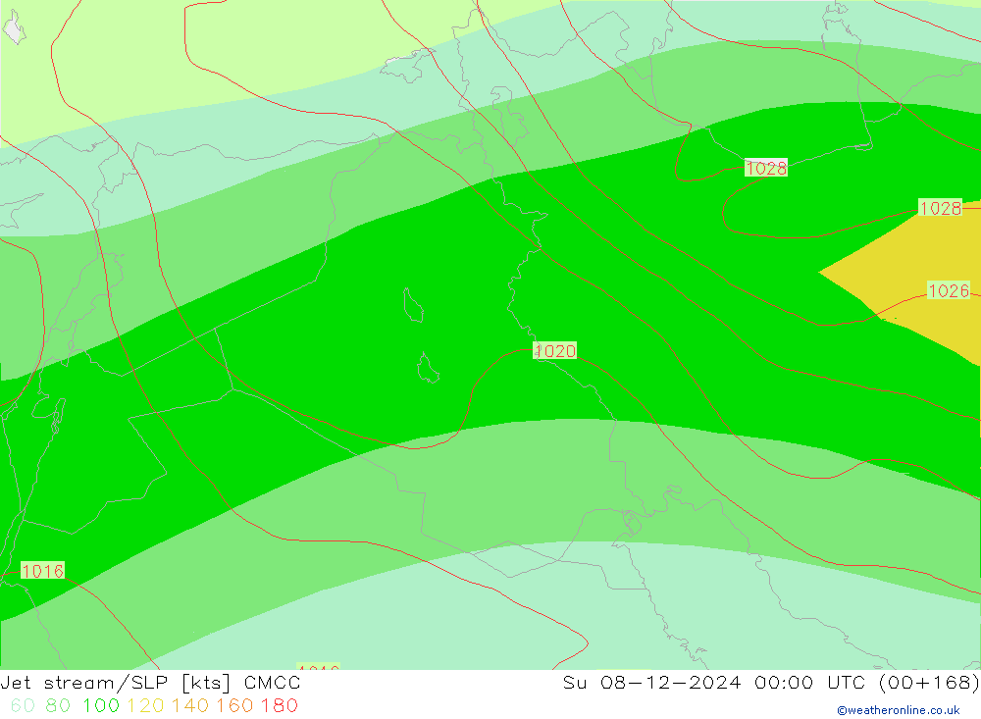Click the Jet stream/SLP [kts] CMCC title
The height and width of the screenshot is (719, 981).
(150, 683)
